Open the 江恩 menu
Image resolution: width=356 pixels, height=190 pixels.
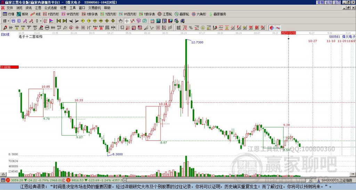pos(38,8)
